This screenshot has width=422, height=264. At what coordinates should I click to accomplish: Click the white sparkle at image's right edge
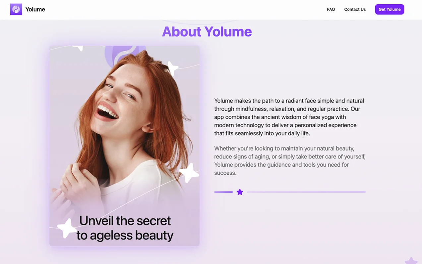click(189, 172)
